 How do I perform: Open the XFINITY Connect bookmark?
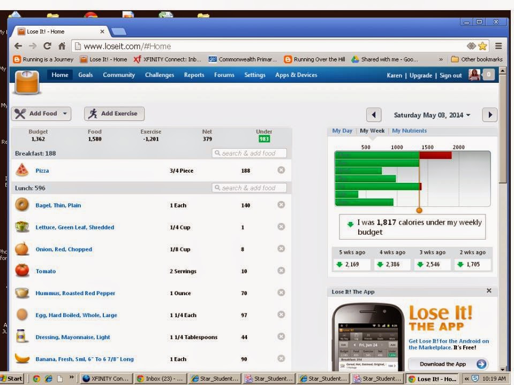point(167,59)
